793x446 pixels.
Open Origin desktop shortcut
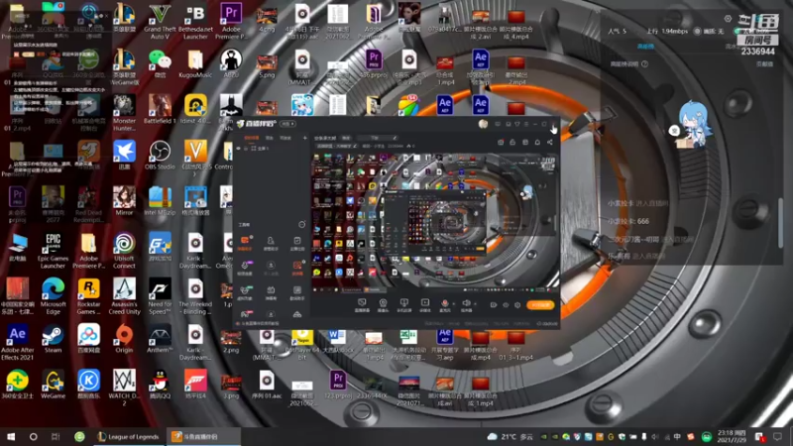pos(124,338)
